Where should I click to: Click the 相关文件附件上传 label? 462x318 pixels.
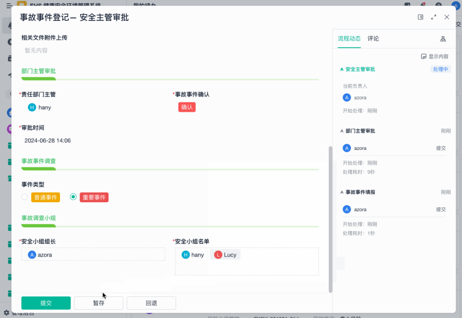click(x=44, y=38)
